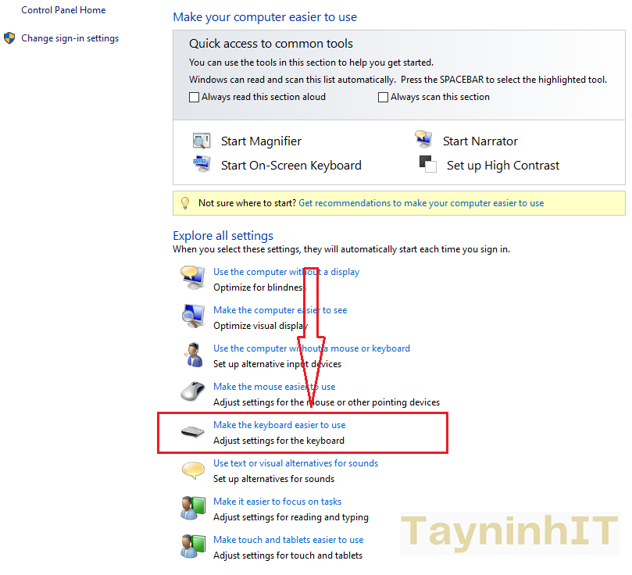This screenshot has height=575, width=632.
Task: Click the High Contrast icon
Action: pyautogui.click(x=427, y=165)
